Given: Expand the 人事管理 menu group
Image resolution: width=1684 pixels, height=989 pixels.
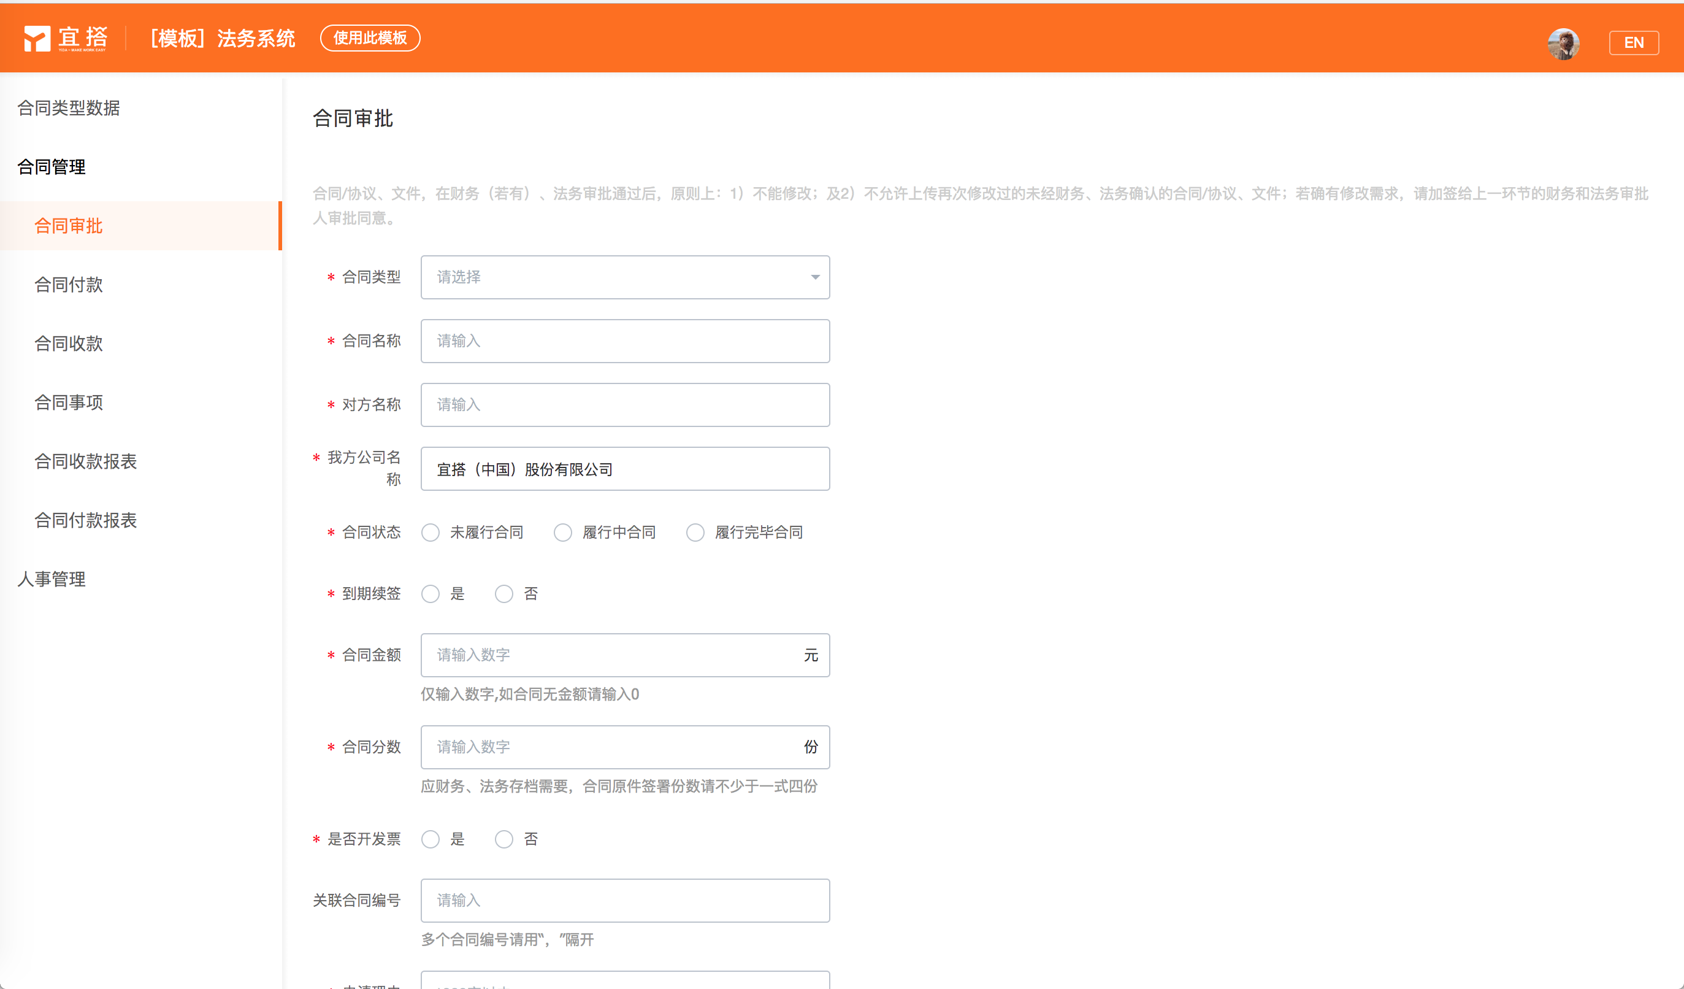Looking at the screenshot, I should pyautogui.click(x=52, y=579).
